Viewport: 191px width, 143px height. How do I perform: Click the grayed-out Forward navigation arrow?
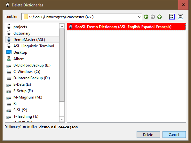pyautogui.click(x=153, y=17)
